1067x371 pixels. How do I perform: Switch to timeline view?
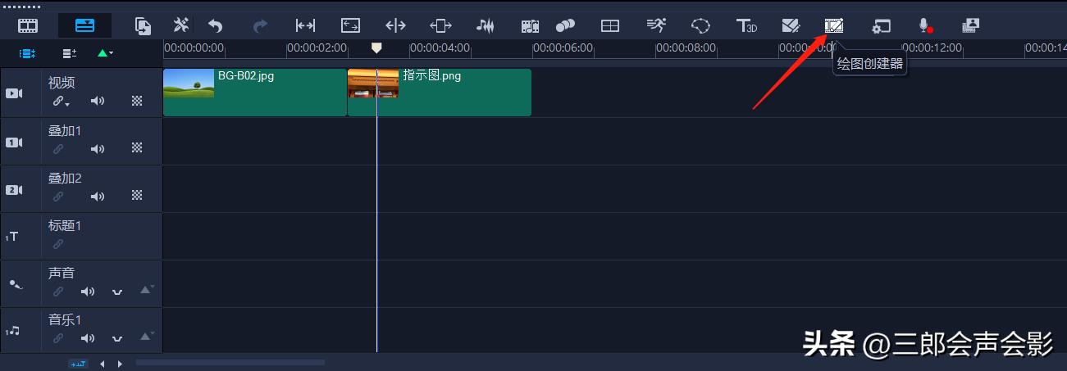click(x=84, y=26)
